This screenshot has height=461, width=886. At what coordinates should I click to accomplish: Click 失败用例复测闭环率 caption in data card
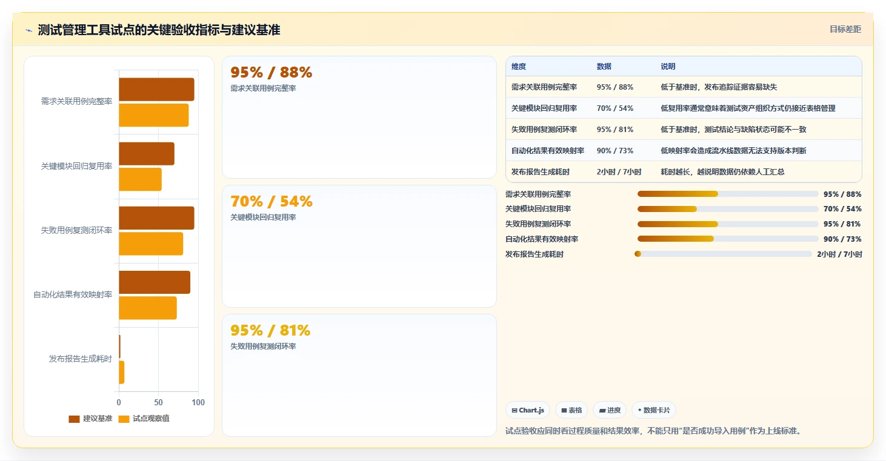(x=263, y=347)
